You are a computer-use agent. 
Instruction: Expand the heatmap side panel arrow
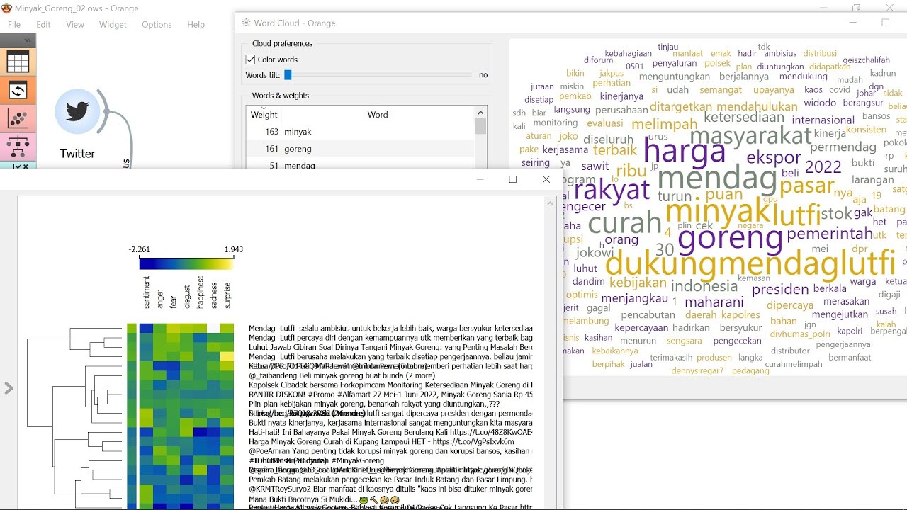pyautogui.click(x=9, y=388)
